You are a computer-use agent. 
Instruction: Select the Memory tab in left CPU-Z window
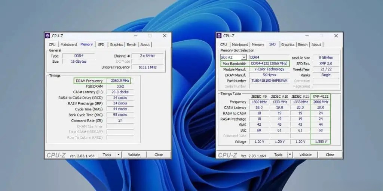pyautogui.click(x=86, y=44)
